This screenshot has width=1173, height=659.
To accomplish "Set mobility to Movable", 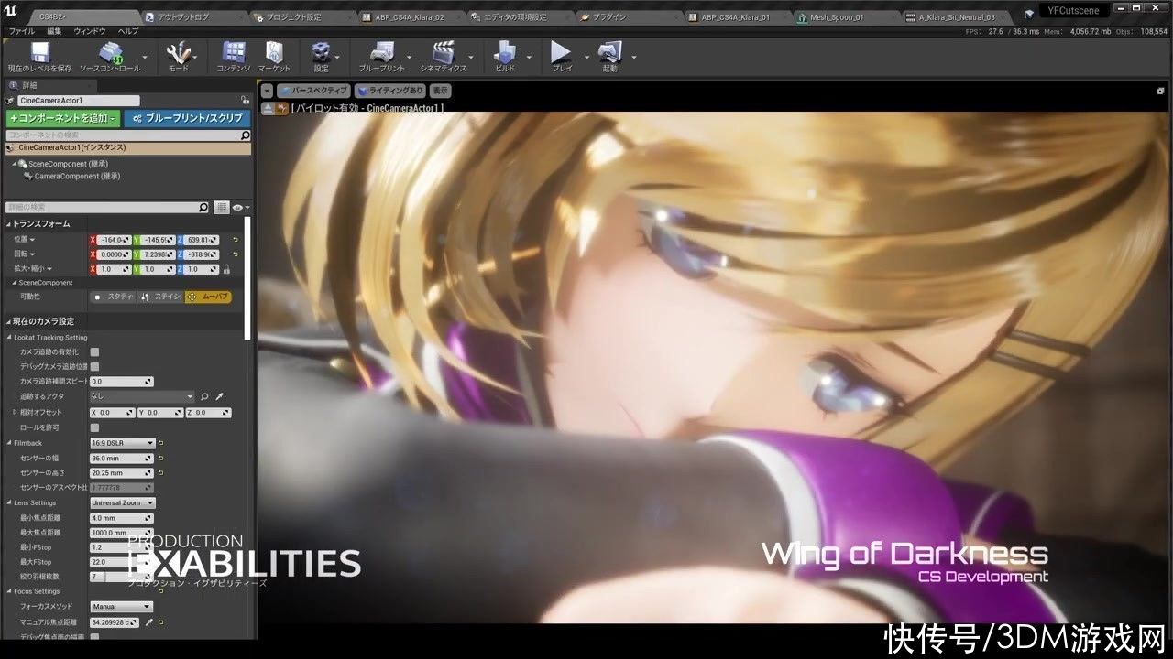I will [207, 297].
